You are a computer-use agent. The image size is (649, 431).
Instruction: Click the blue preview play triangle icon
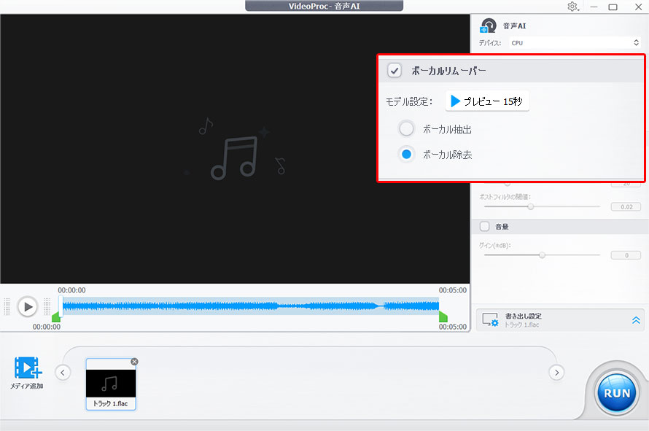click(x=456, y=101)
